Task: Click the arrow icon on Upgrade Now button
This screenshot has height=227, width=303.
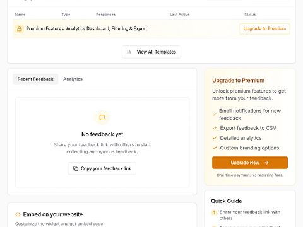Action: tap(266, 163)
